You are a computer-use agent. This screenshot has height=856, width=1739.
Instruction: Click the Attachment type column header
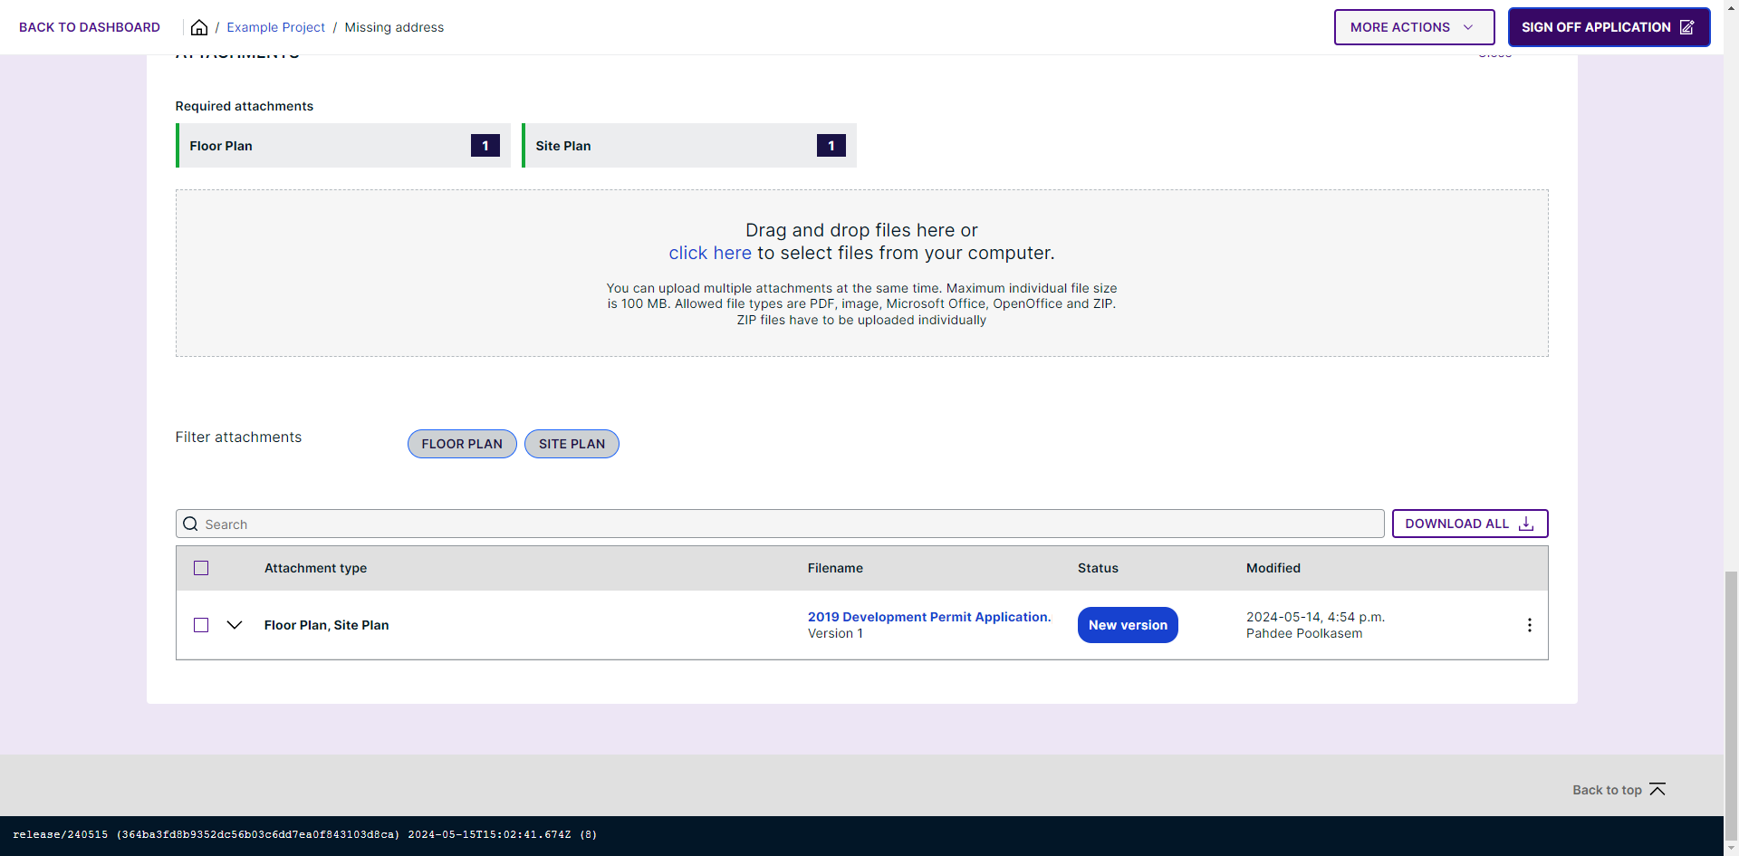pyautogui.click(x=315, y=568)
